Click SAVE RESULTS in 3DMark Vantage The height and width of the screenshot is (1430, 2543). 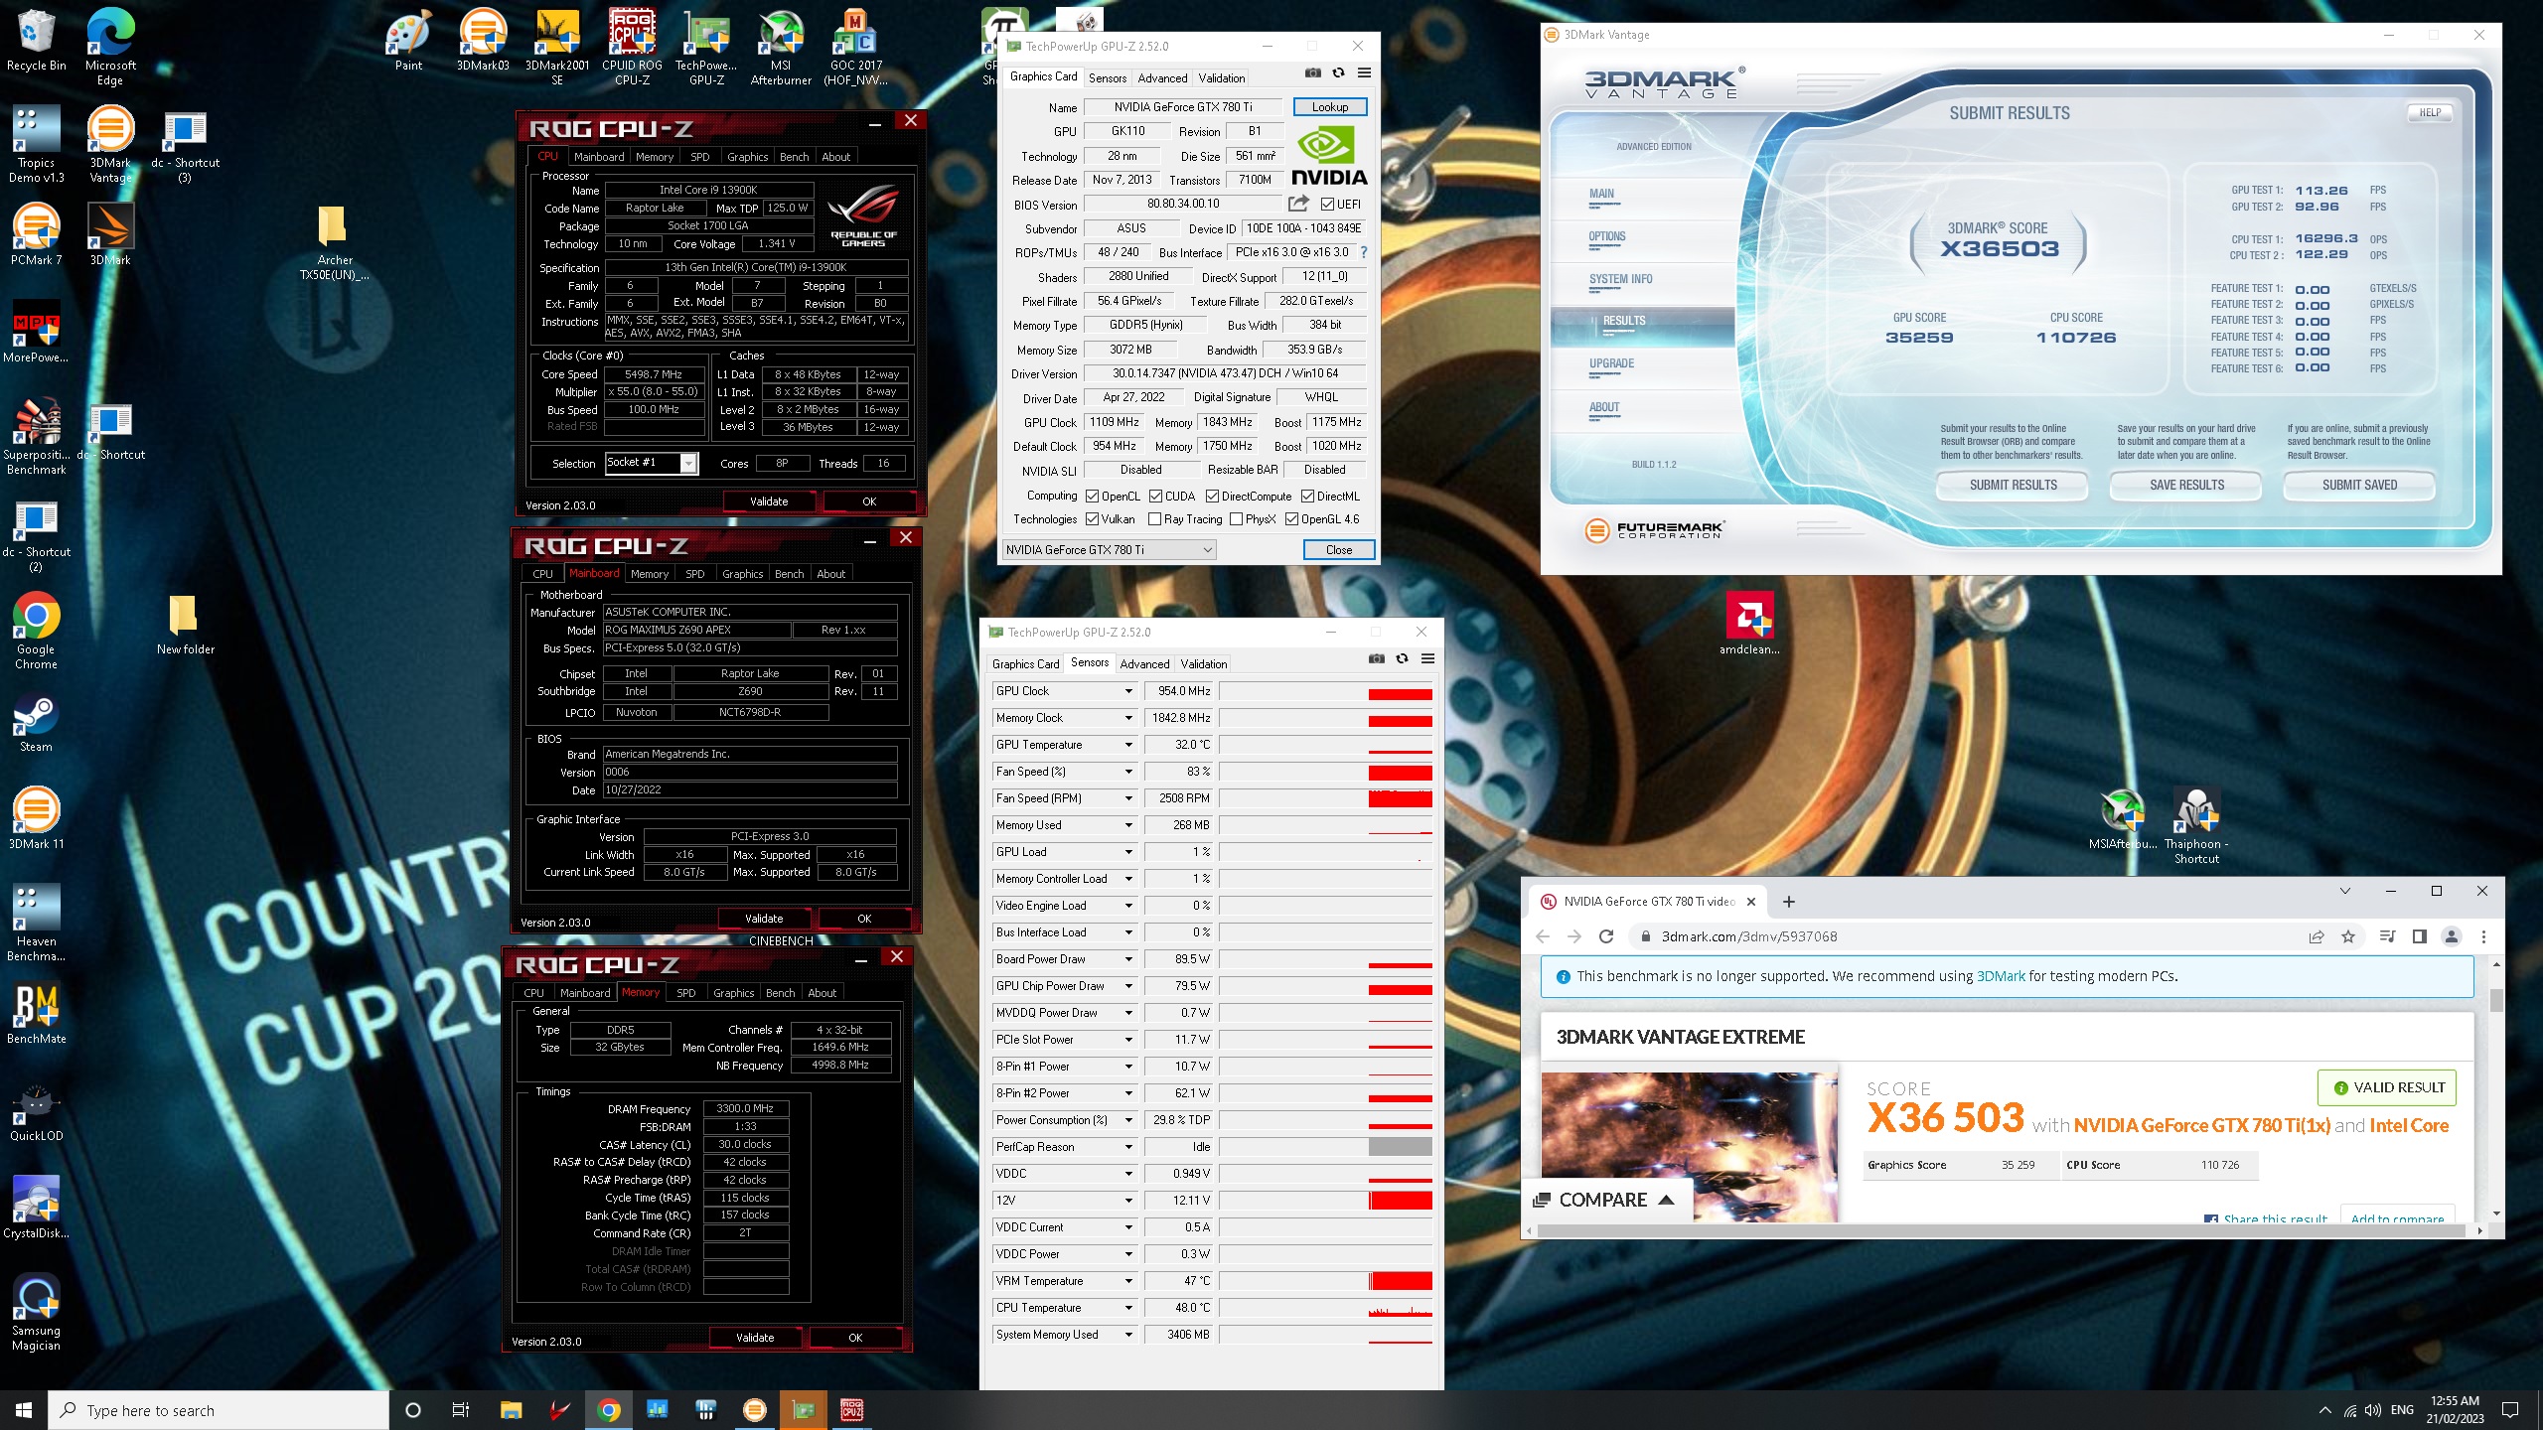tap(2186, 485)
